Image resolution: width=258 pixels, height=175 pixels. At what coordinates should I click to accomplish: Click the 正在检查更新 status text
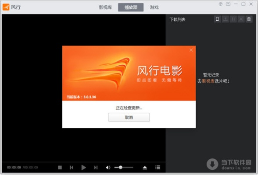(x=129, y=108)
